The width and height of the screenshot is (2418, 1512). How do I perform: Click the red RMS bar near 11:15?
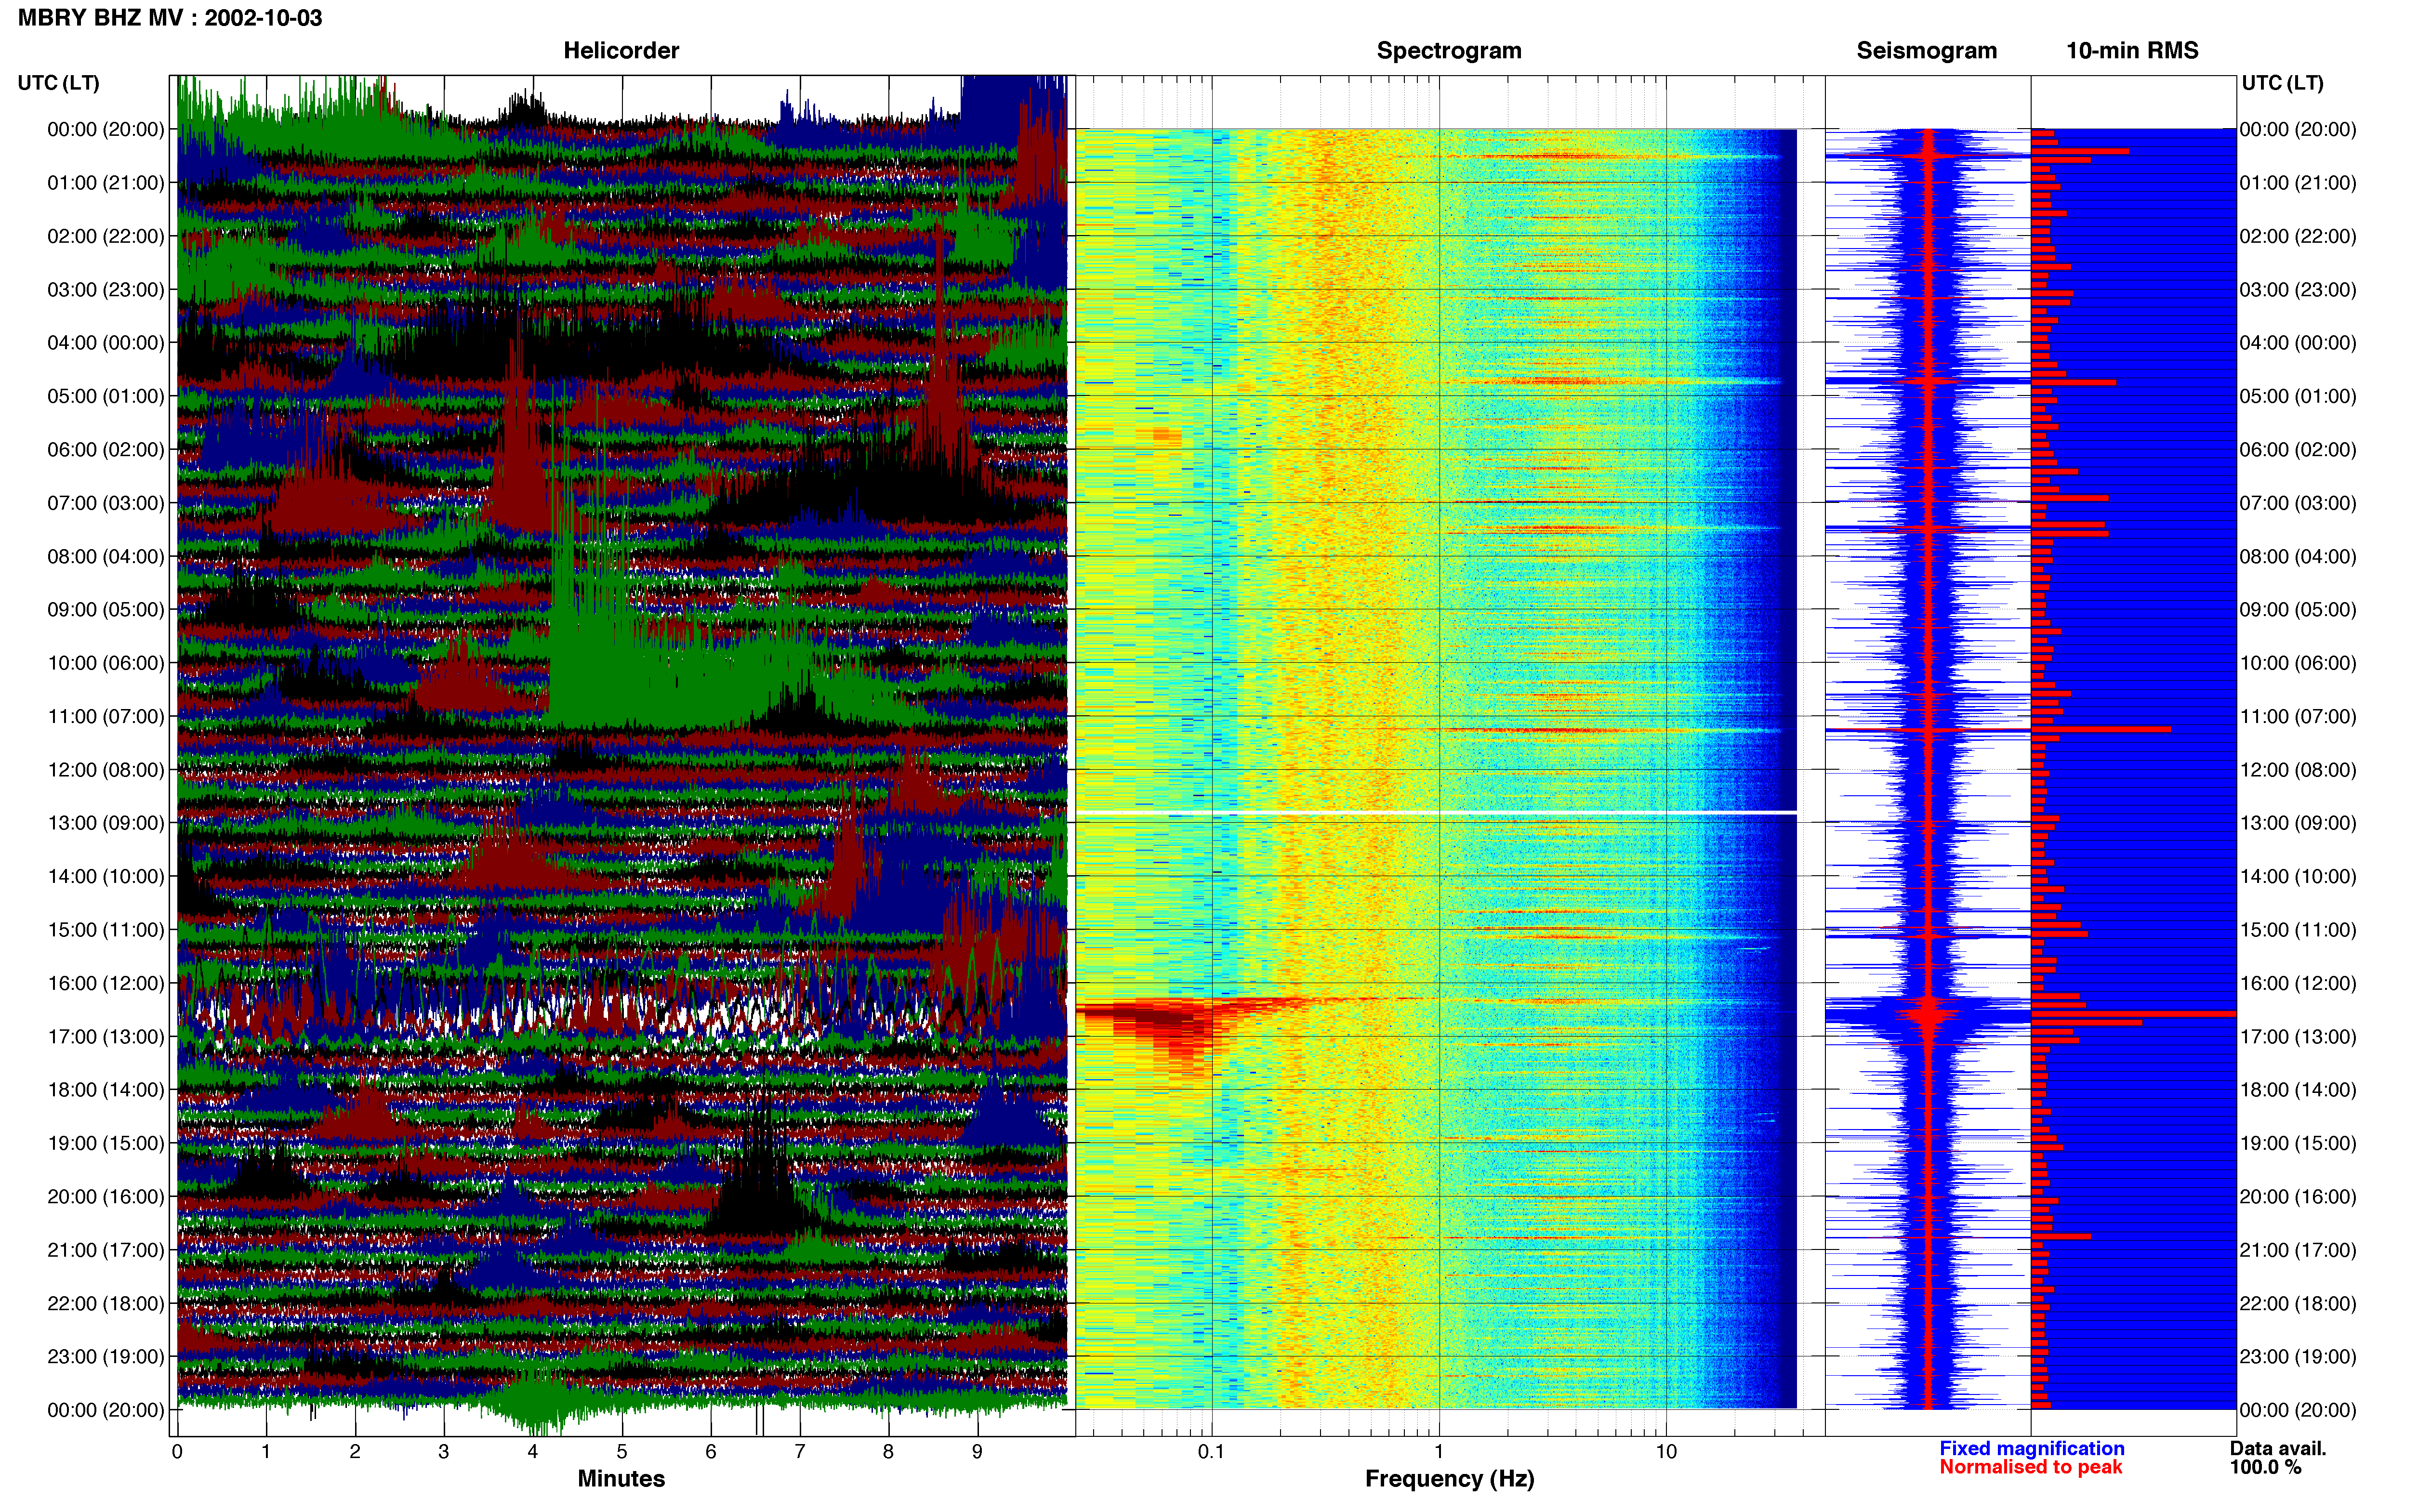[2101, 729]
